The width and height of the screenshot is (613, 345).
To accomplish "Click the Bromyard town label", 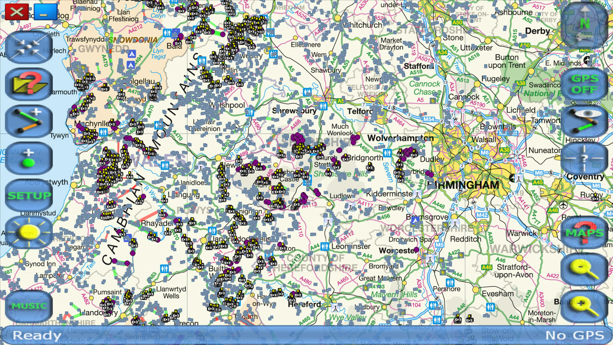I will click(385, 266).
